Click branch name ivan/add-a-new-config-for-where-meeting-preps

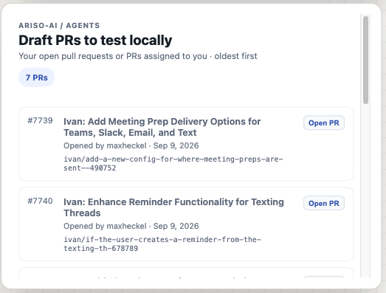(173, 164)
